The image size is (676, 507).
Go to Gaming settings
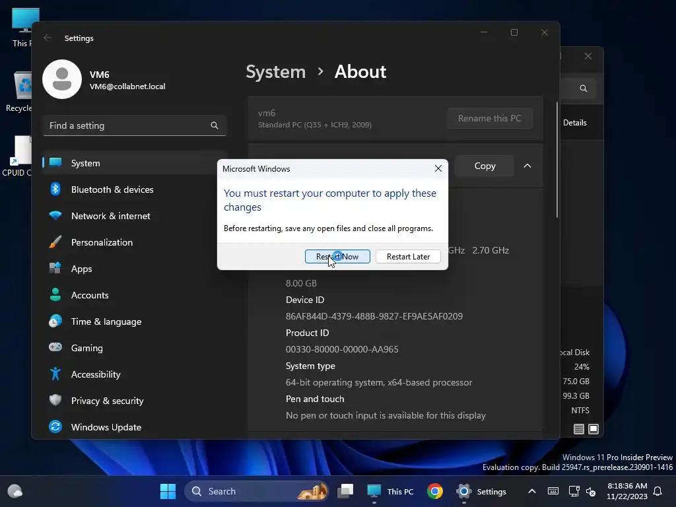(135, 348)
